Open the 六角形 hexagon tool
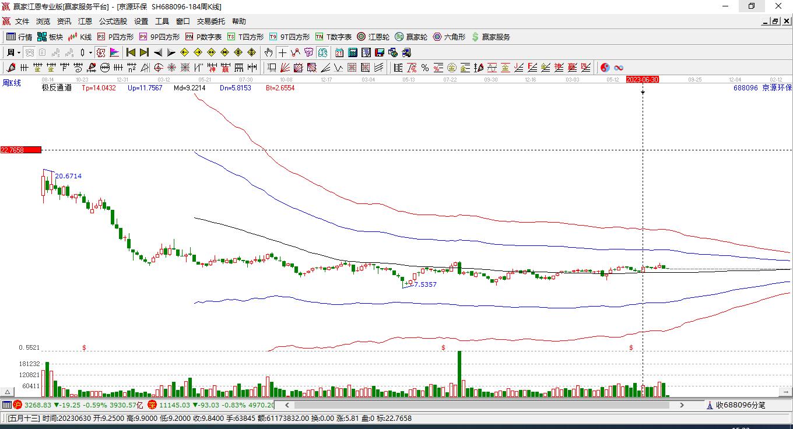Viewport: 793px width, 429px height. [x=449, y=37]
